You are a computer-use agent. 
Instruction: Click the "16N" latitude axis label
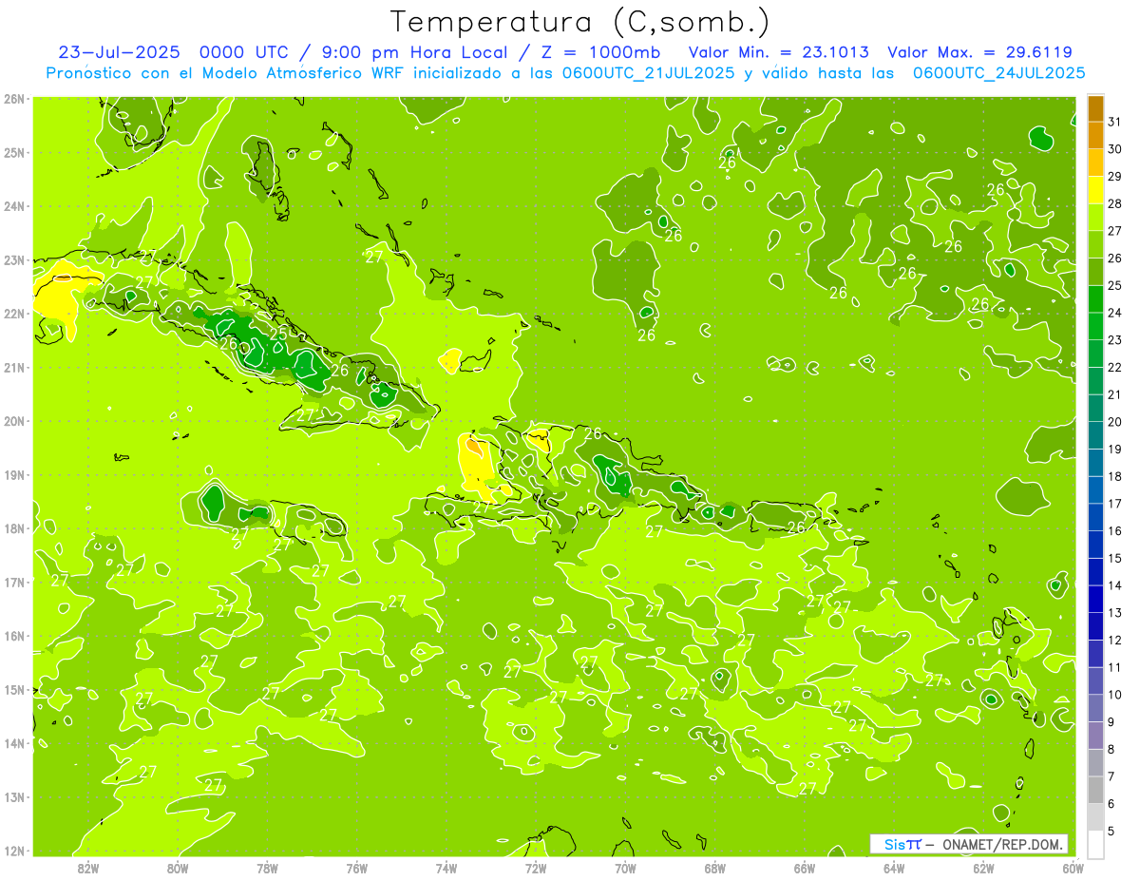[13, 636]
